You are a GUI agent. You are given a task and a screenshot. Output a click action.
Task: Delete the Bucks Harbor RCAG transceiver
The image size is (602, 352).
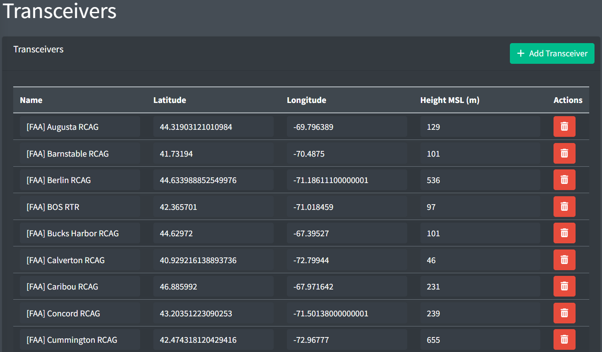click(564, 233)
